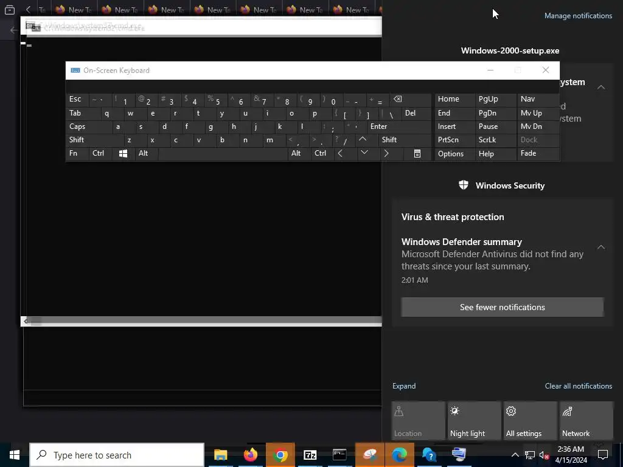Screen dimensions: 623x467
Task: Click the taskbar clock showing 2:36 AM
Action: pos(571,455)
